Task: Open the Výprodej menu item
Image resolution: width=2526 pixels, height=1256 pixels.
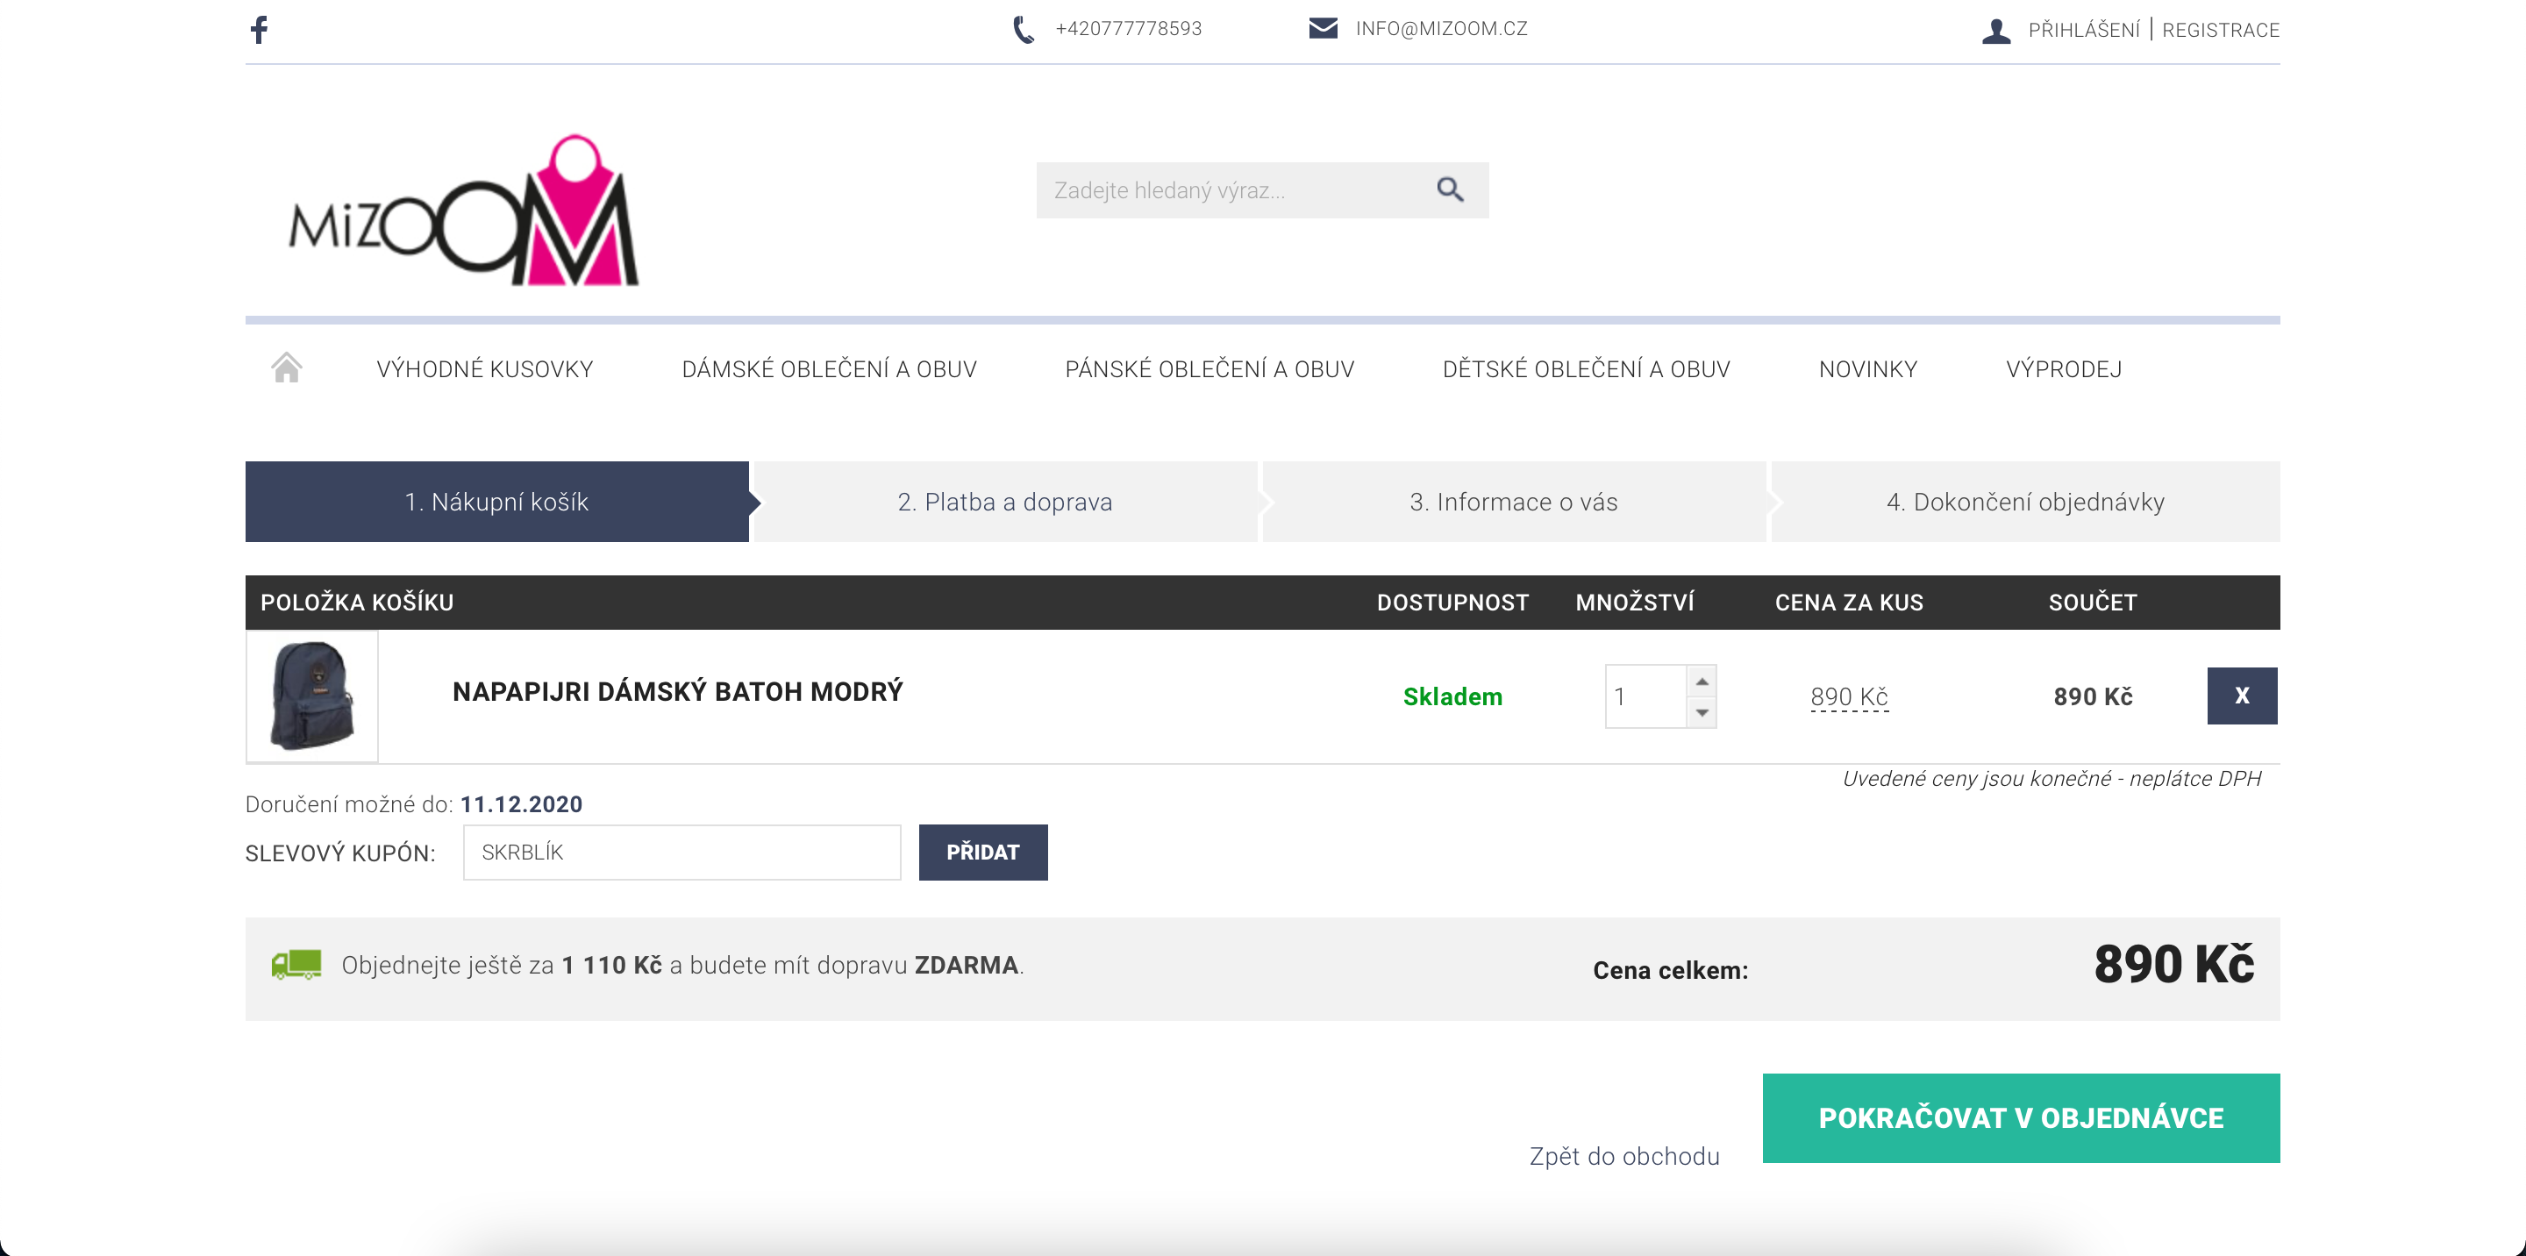Action: tap(2063, 368)
